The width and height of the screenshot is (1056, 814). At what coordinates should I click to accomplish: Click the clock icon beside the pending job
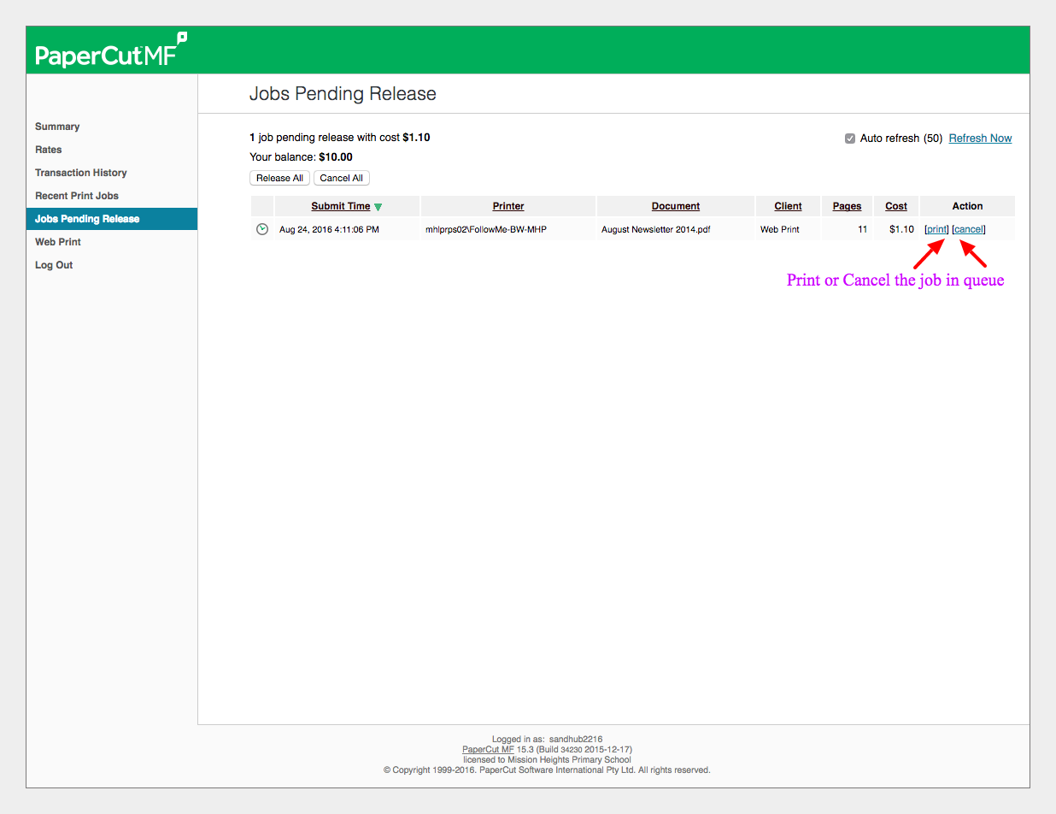[x=262, y=229]
